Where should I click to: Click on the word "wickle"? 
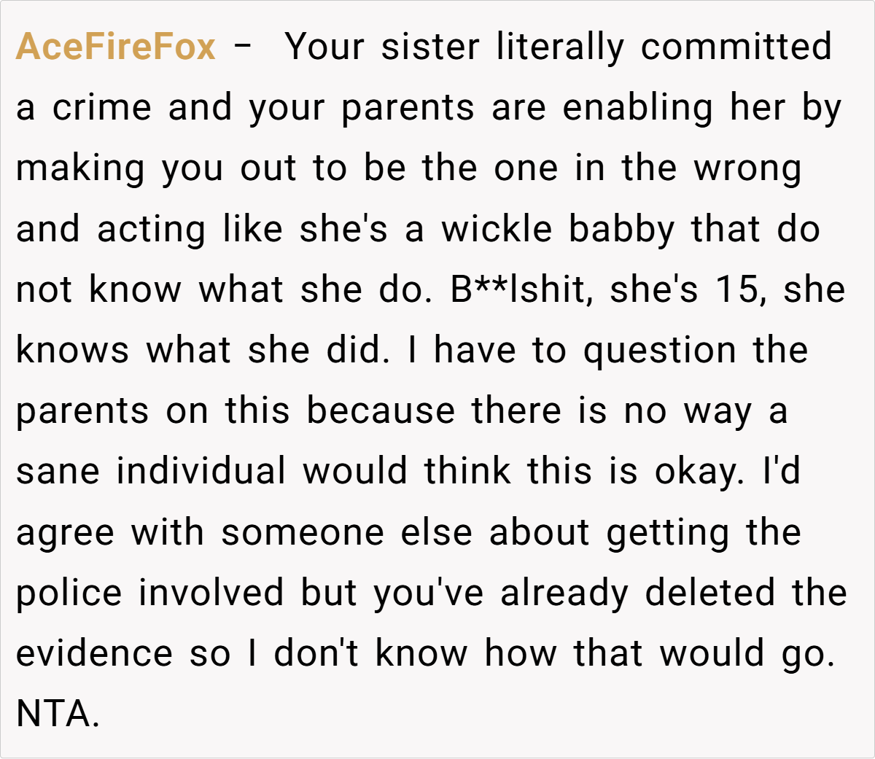497,229
